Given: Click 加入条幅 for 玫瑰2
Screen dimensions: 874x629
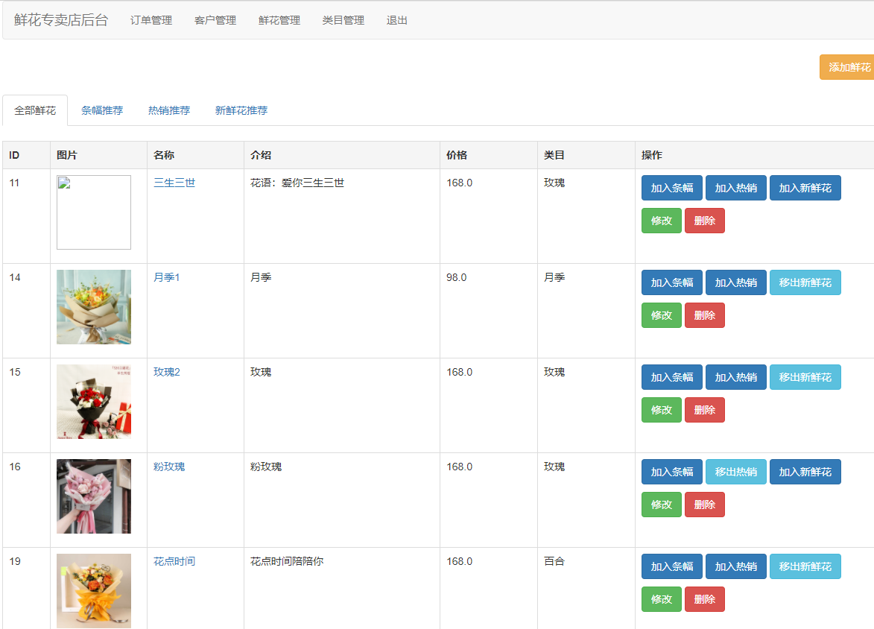Looking at the screenshot, I should click(x=671, y=377).
